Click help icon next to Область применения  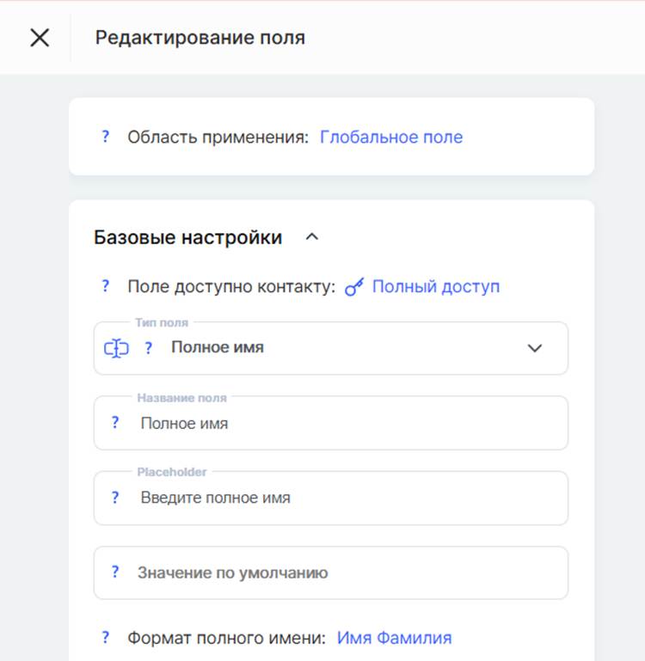[106, 137]
